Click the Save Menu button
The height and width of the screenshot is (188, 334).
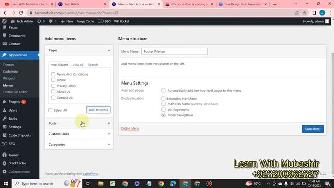[x=313, y=129]
